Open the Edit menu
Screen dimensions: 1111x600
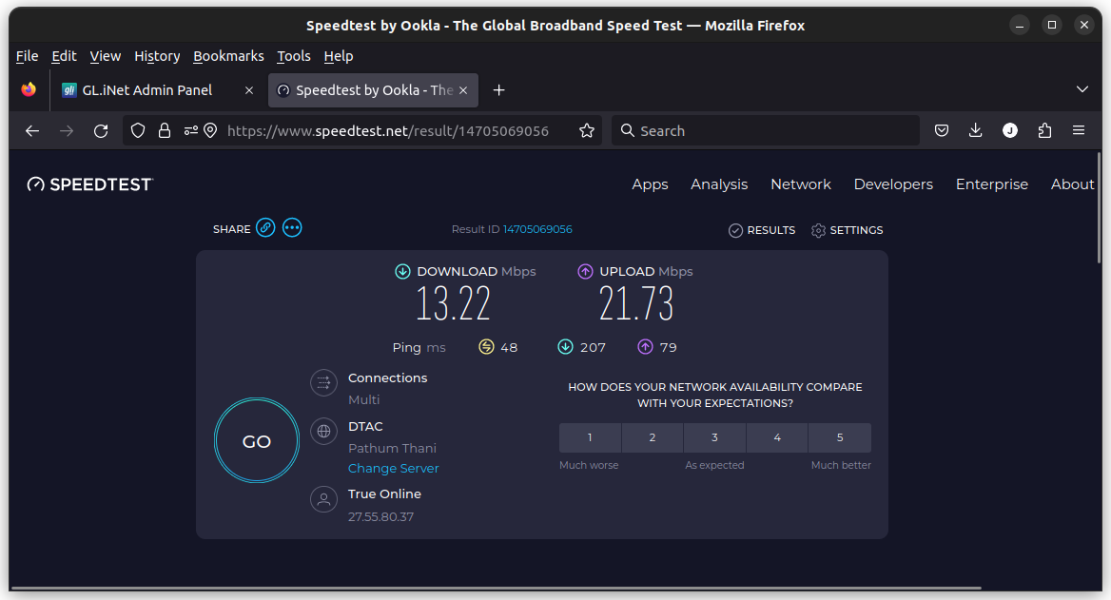pyautogui.click(x=64, y=56)
